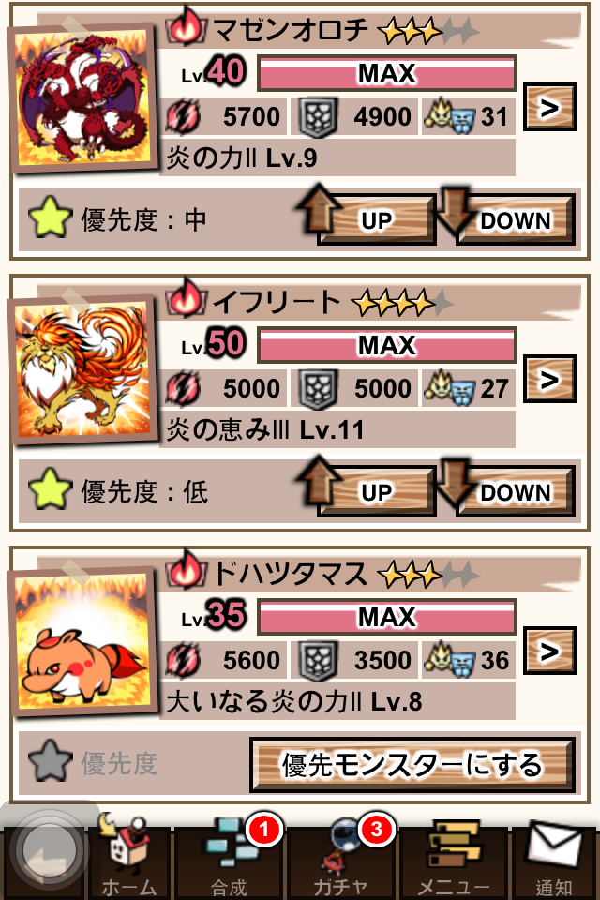Expand マゼンオロチ details with the arrow button

550,107
